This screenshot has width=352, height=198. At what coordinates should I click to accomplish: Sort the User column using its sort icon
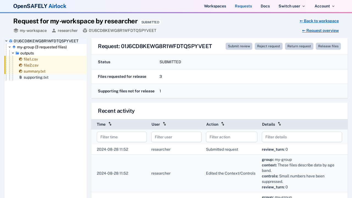pos(164,124)
